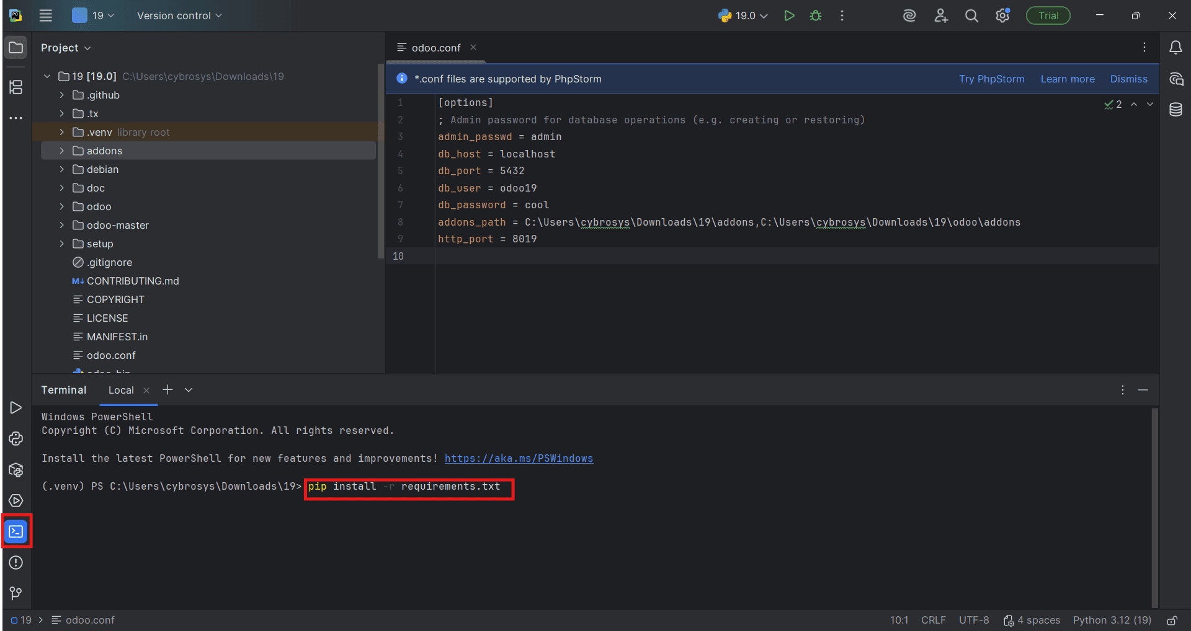Collapse the 19 root folder
The height and width of the screenshot is (631, 1191).
pos(47,76)
